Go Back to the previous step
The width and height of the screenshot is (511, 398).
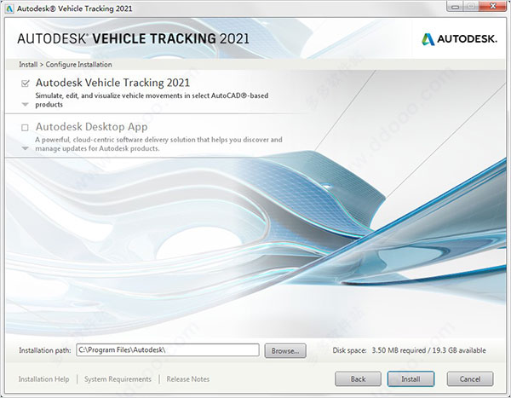click(x=358, y=379)
